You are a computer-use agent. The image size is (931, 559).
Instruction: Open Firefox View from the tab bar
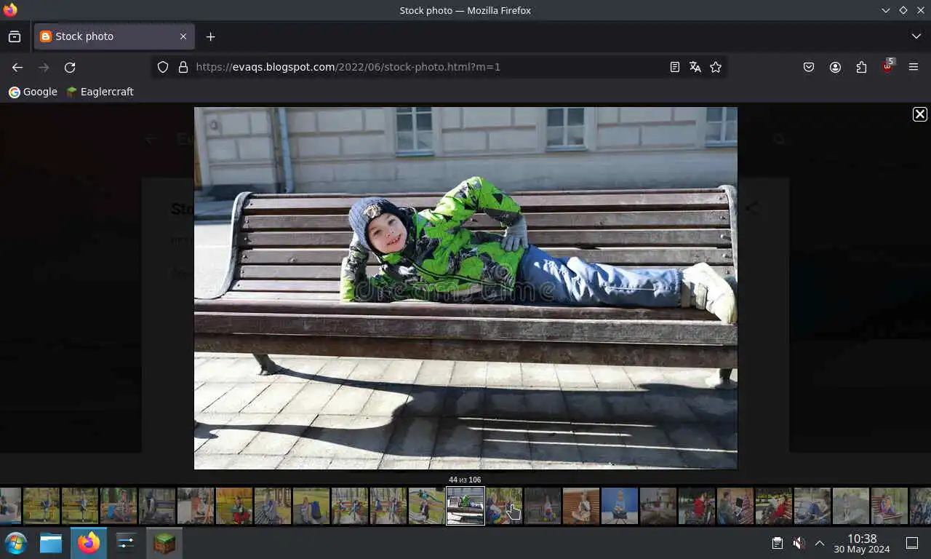point(15,36)
